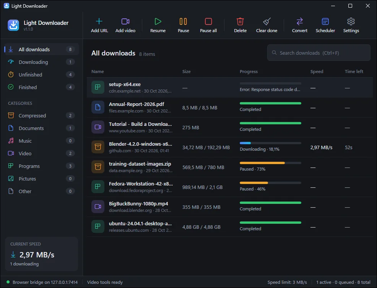Image resolution: width=377 pixels, height=288 pixels.
Task: Select the Annual-Report-2026.pdf file name
Action: tap(136, 104)
